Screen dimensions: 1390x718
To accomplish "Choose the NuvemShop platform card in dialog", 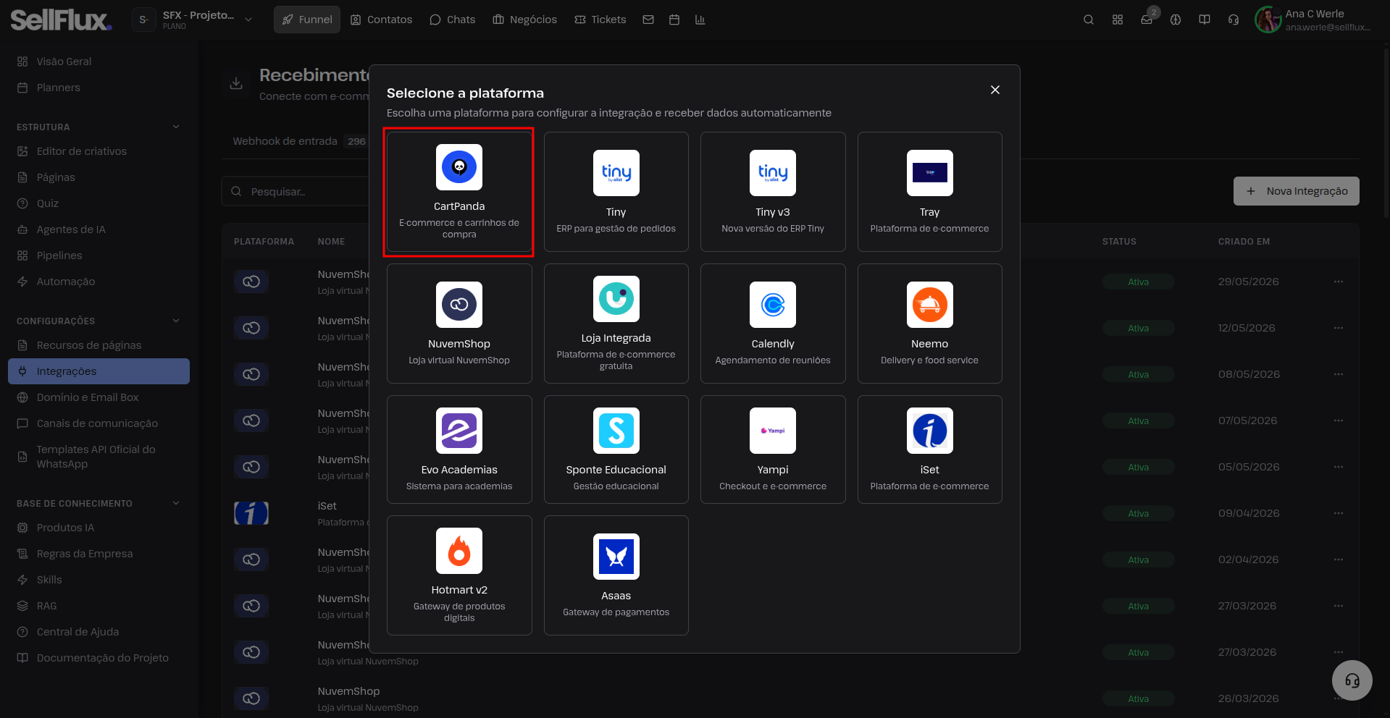I will (x=459, y=324).
